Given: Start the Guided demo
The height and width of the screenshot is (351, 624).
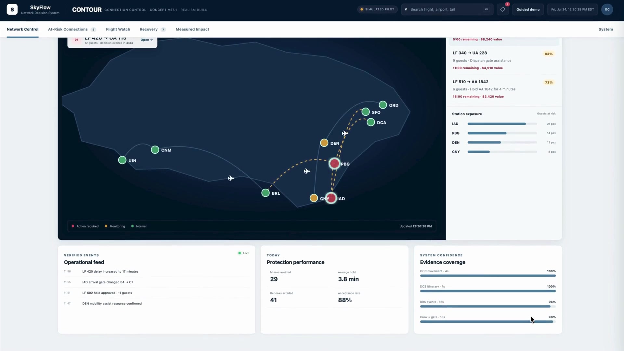Looking at the screenshot, I should coord(528,9).
